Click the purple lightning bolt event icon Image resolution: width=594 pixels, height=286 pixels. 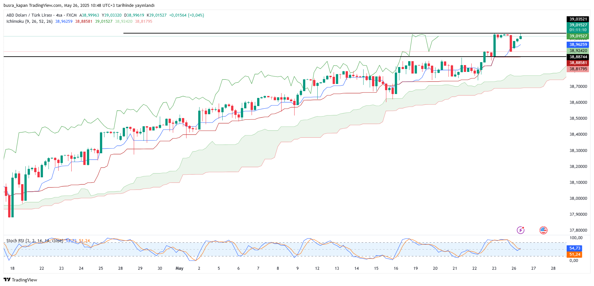[520, 230]
